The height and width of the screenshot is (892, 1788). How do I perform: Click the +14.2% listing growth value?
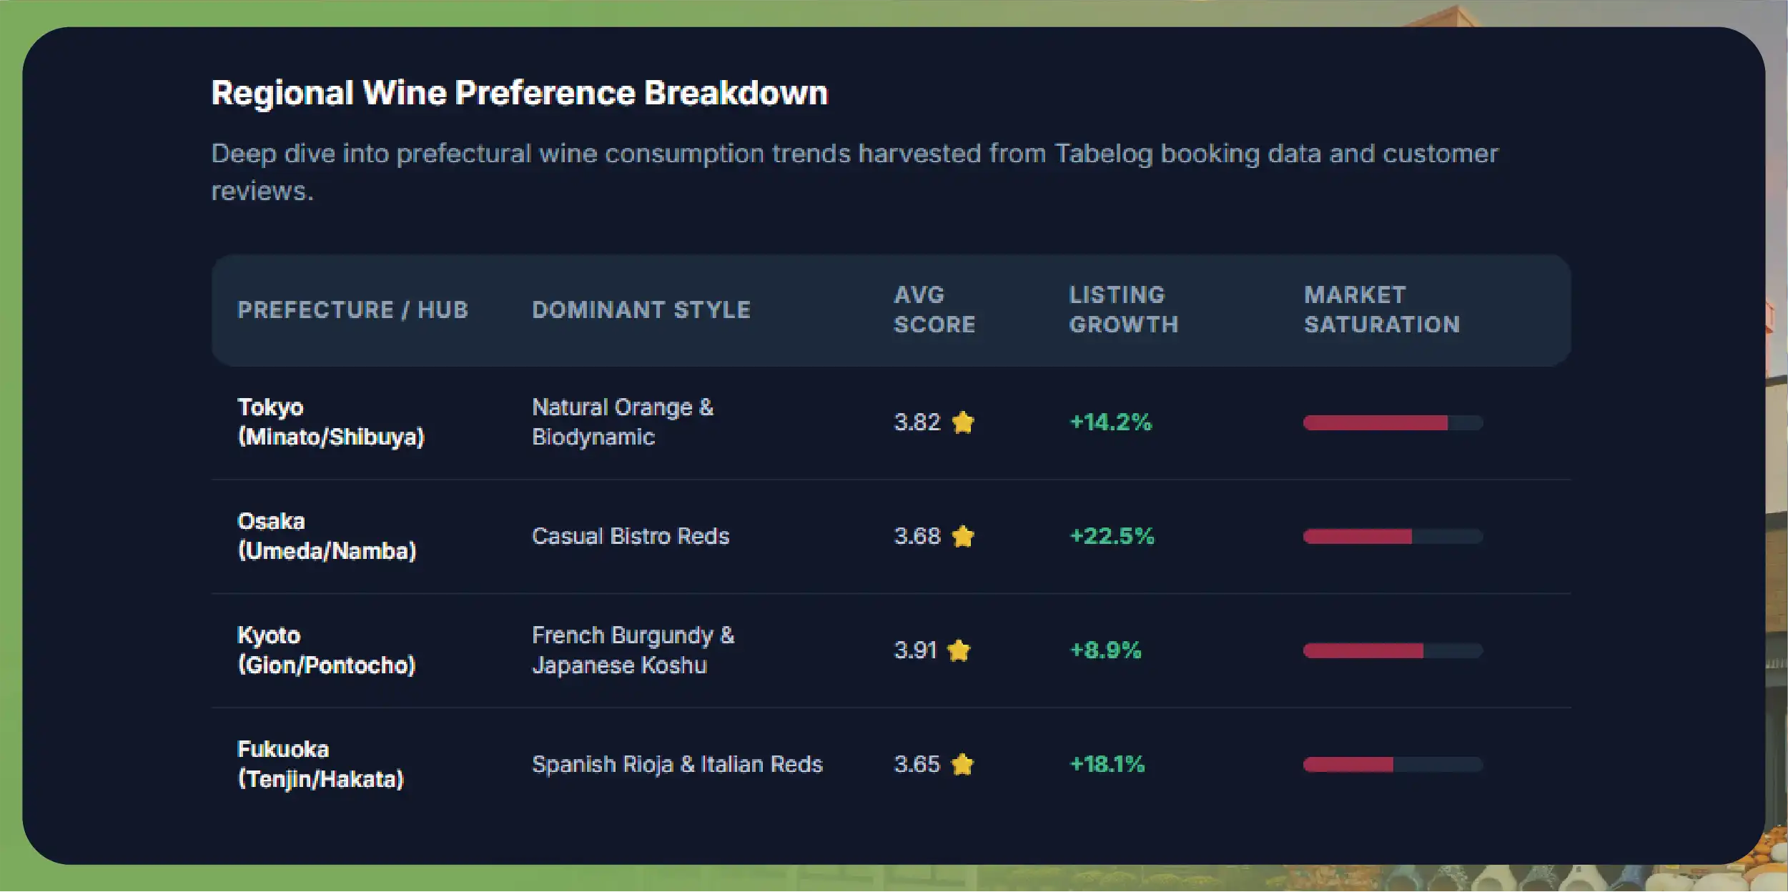(1110, 422)
